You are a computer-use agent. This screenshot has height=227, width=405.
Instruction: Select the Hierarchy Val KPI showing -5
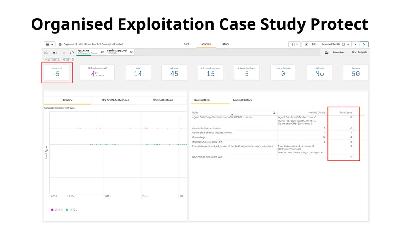[57, 72]
